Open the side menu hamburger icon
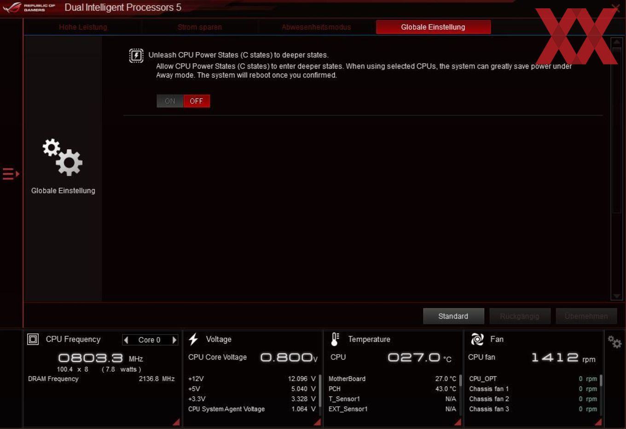 [x=11, y=174]
